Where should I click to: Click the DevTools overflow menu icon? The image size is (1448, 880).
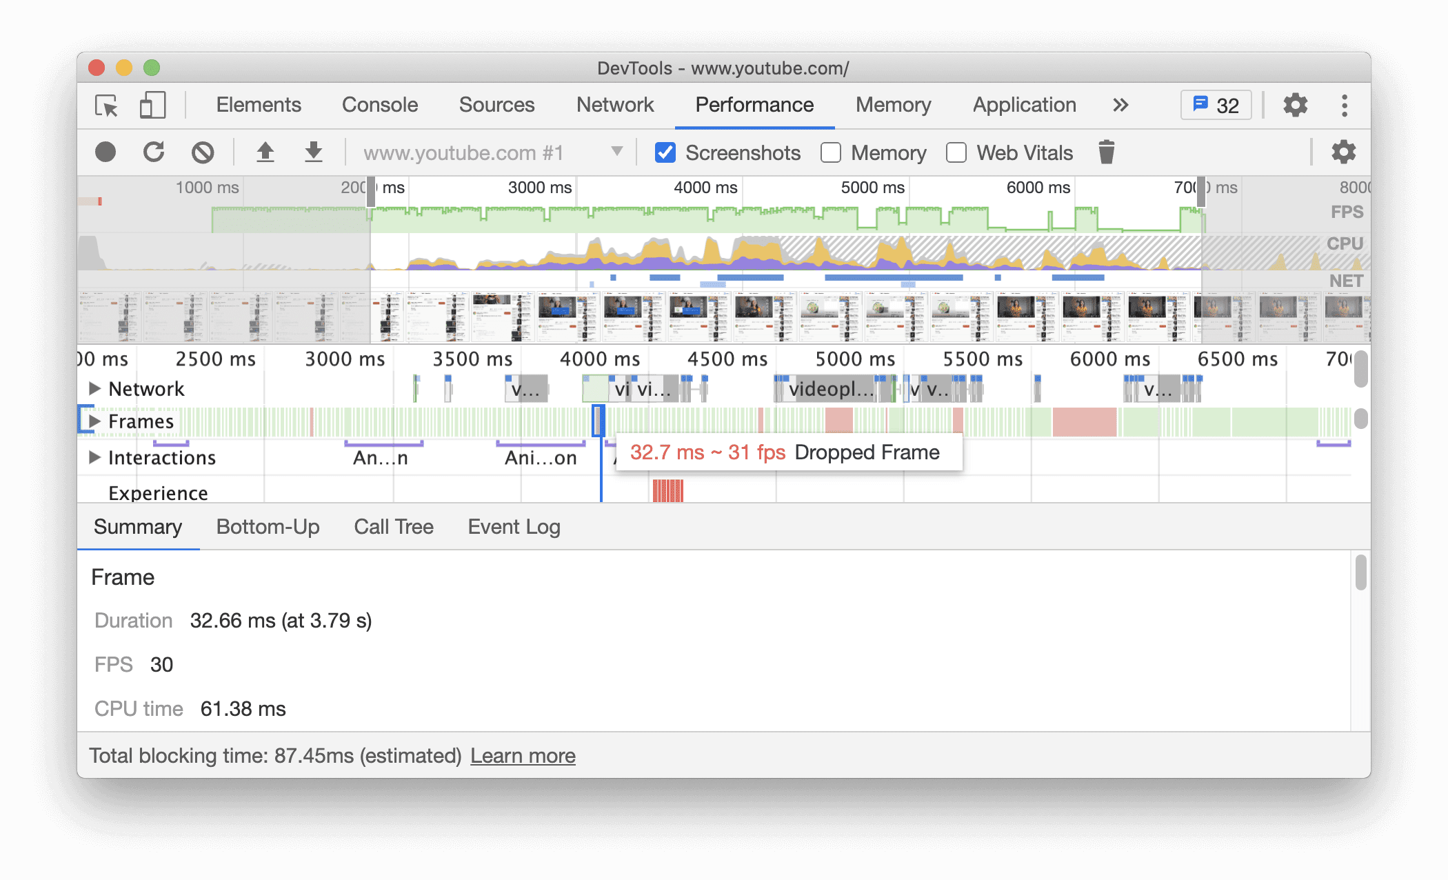click(1342, 103)
